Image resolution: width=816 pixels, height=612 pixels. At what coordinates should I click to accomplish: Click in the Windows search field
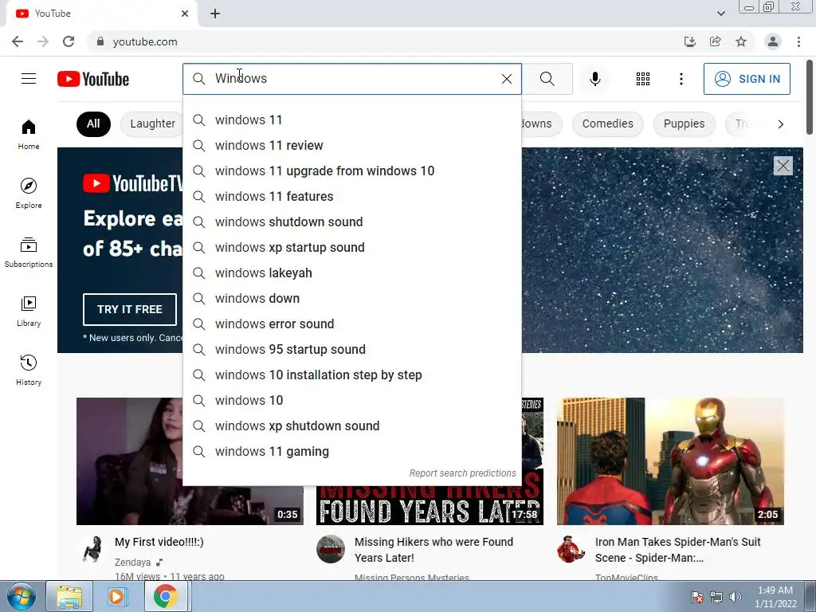pyautogui.click(x=354, y=79)
